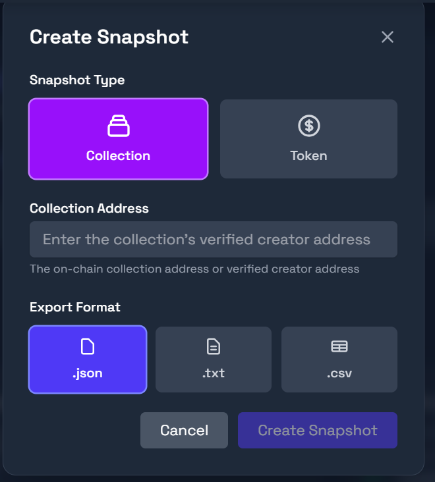Close the Create Snapshot dialog

coord(388,37)
